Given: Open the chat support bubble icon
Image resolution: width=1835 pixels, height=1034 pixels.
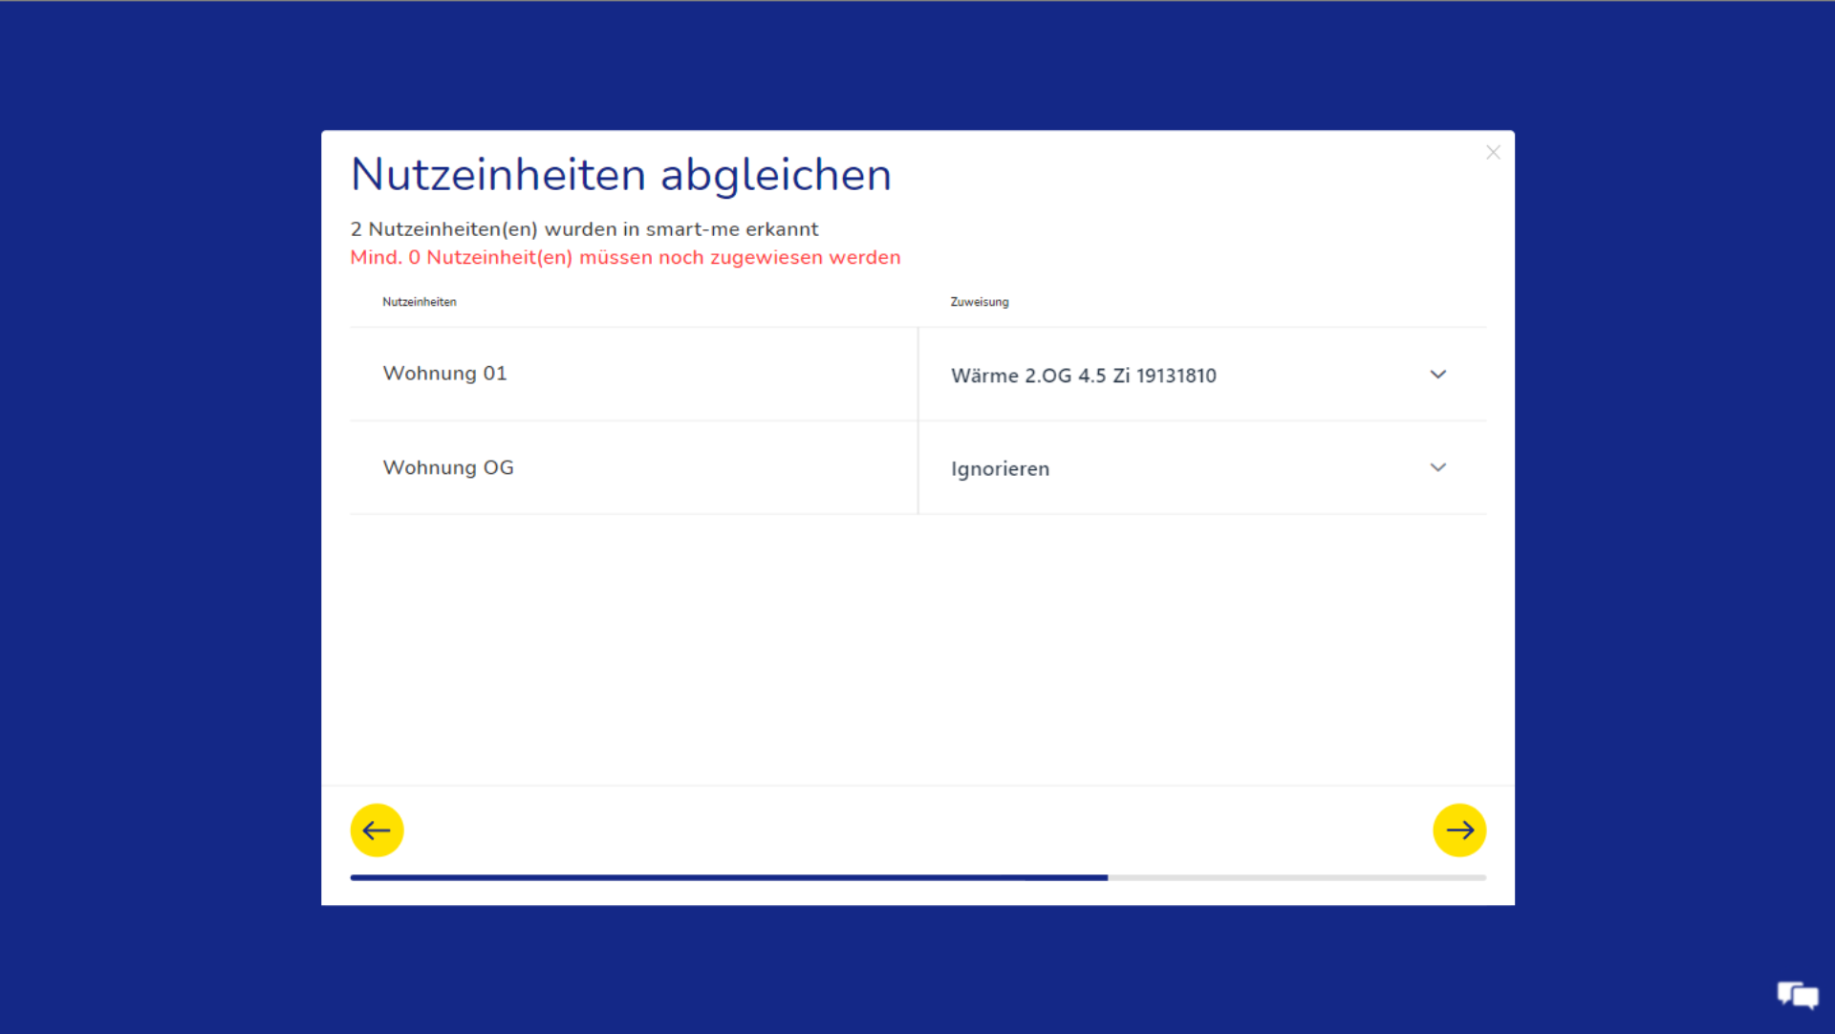Looking at the screenshot, I should tap(1797, 995).
